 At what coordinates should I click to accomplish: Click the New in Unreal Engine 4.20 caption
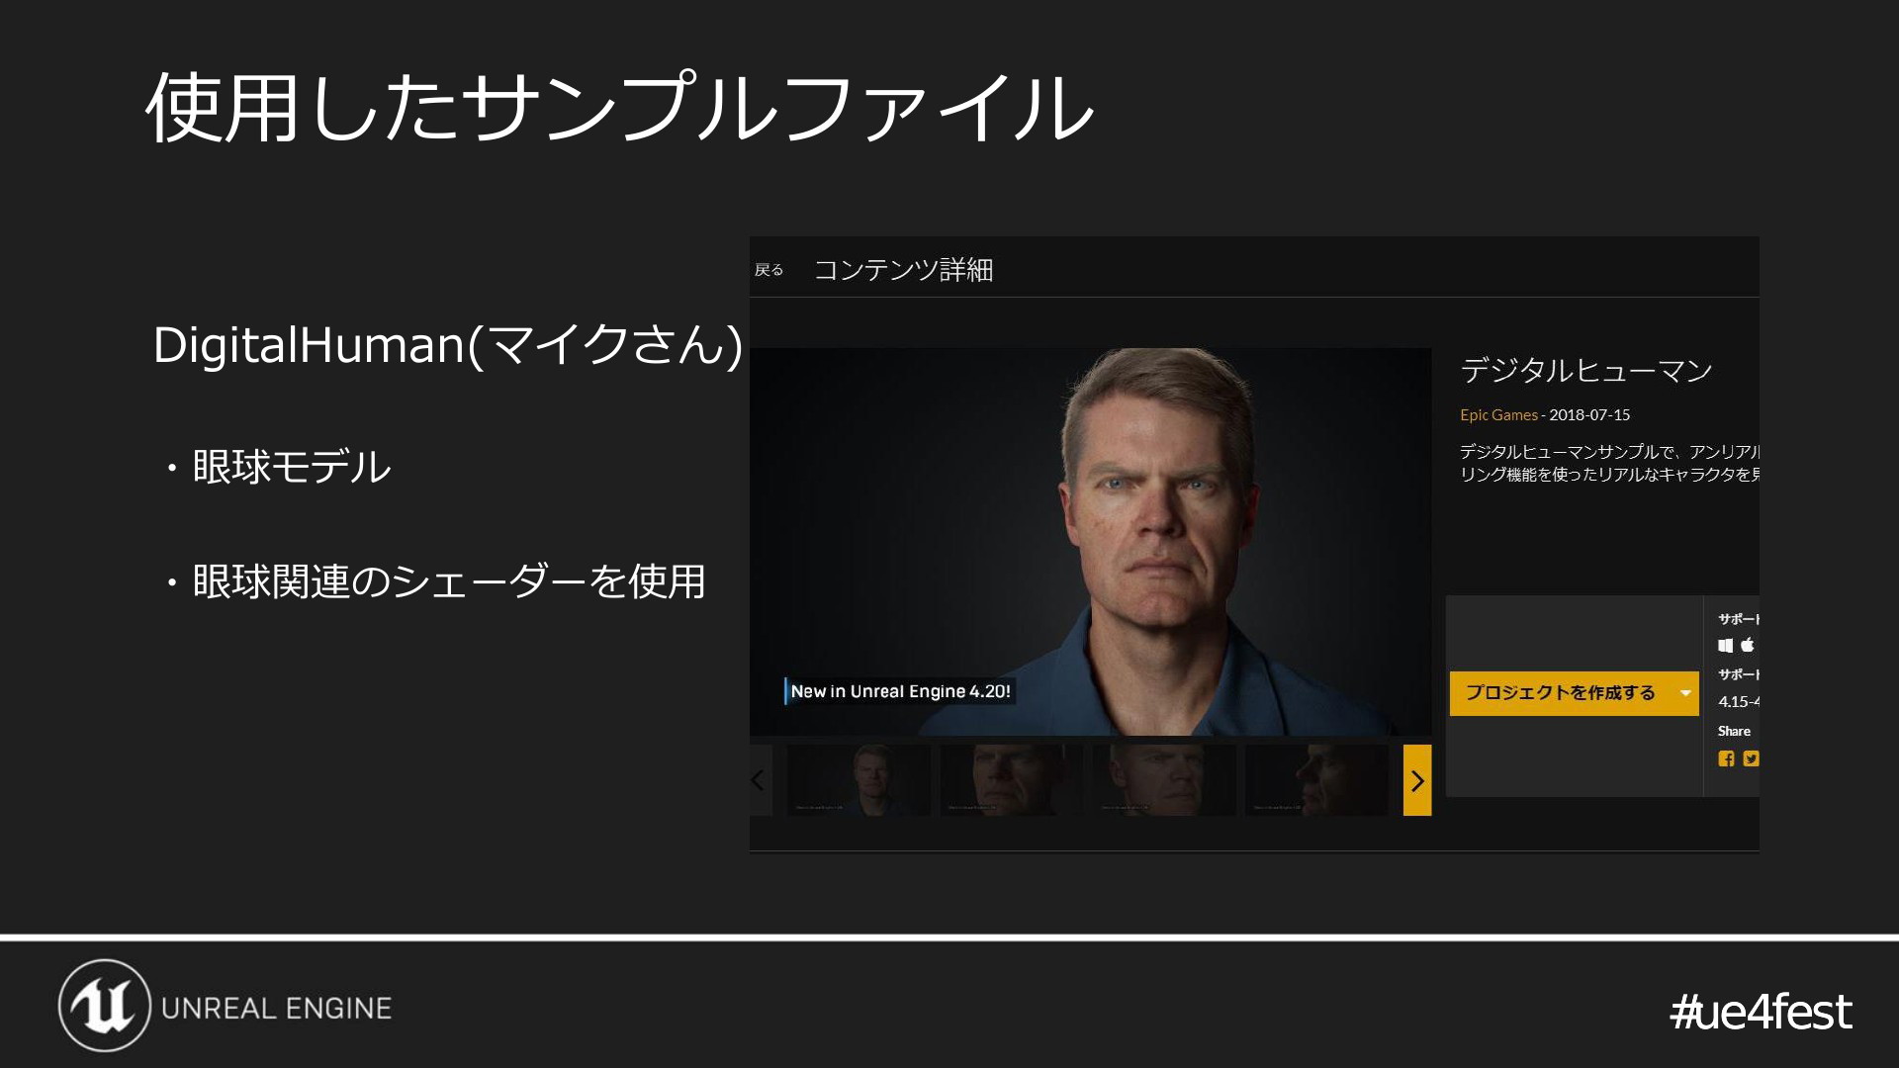click(900, 691)
